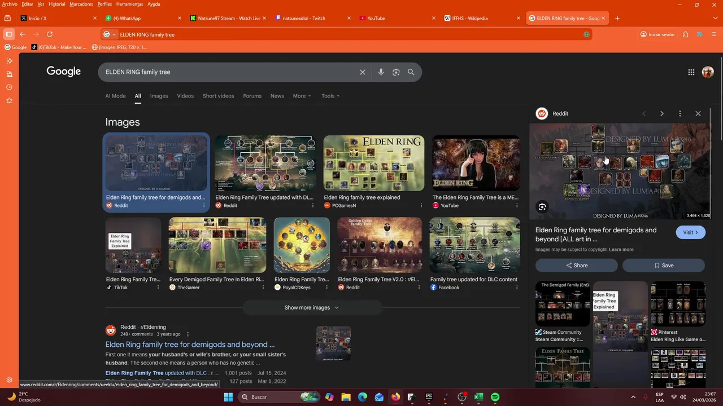The height and width of the screenshot is (406, 723).
Task: Open Spotify from the taskbar
Action: click(x=495, y=397)
